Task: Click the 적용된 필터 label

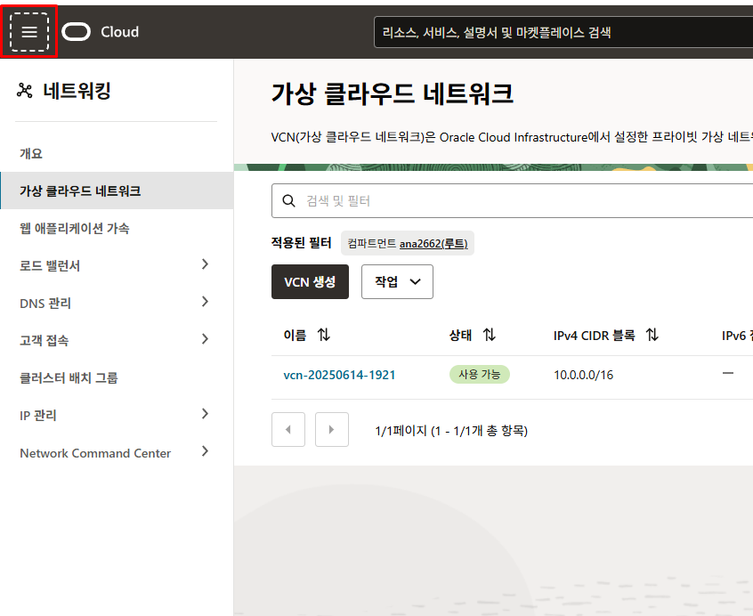Action: pyautogui.click(x=302, y=243)
